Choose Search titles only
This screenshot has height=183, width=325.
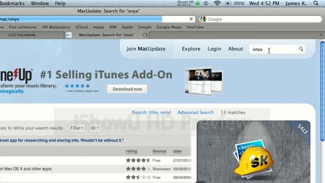(151, 112)
